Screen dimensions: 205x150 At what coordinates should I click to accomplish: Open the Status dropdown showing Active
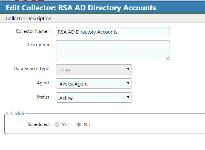coord(94,98)
